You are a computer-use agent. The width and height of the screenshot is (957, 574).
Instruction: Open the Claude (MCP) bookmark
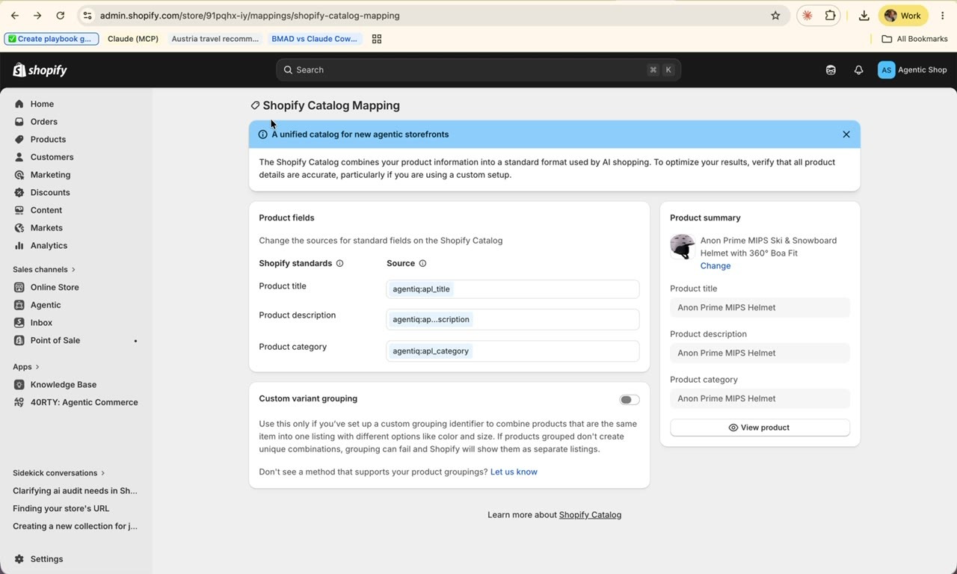click(133, 39)
